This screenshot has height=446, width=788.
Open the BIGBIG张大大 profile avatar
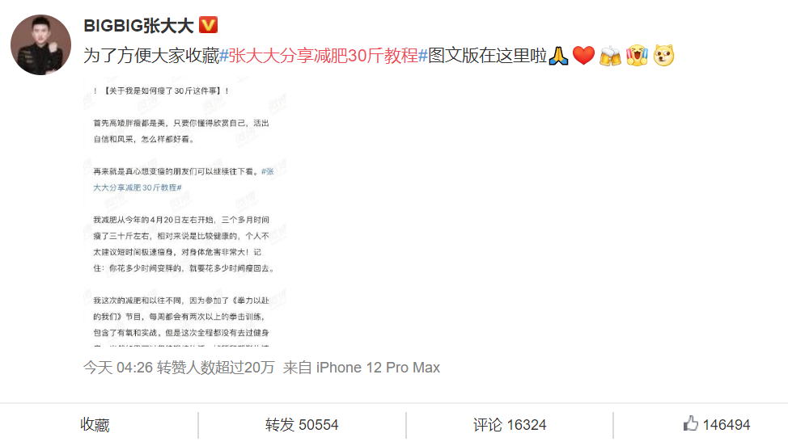point(40,44)
